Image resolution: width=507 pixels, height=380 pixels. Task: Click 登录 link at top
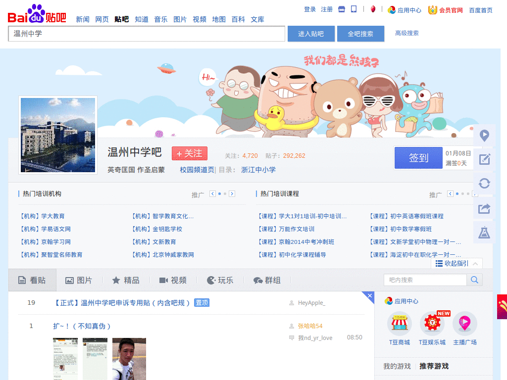pyautogui.click(x=310, y=9)
